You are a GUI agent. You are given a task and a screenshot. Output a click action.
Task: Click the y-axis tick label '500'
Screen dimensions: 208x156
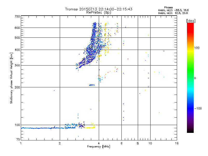coord(17,38)
